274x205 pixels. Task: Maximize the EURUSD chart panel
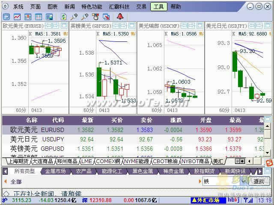[64, 26]
